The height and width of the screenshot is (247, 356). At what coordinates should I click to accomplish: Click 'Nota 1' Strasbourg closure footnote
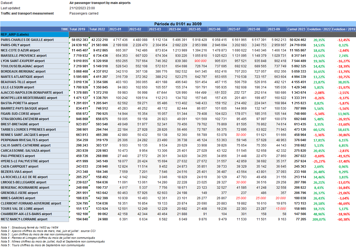(x=30, y=227)
